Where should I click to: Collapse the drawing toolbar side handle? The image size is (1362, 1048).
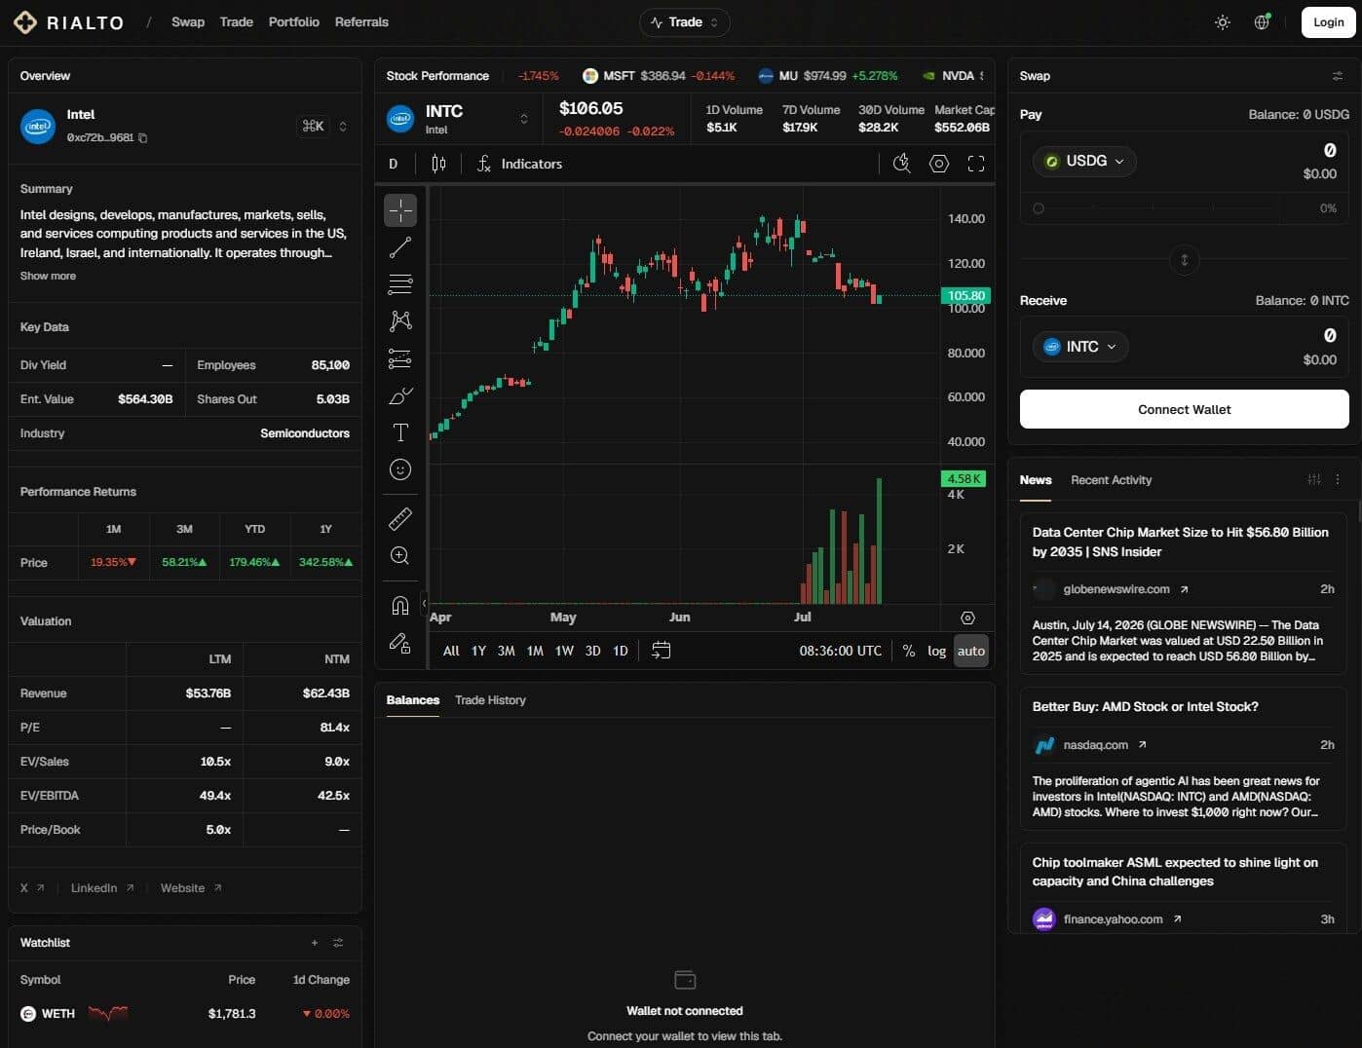tap(424, 604)
